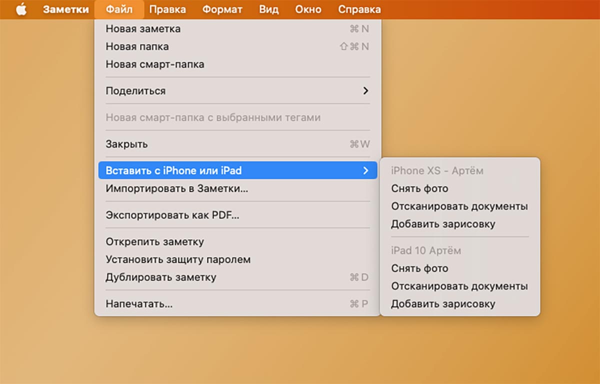Choose Установить защиту паролем
600x384 pixels.
(237, 259)
